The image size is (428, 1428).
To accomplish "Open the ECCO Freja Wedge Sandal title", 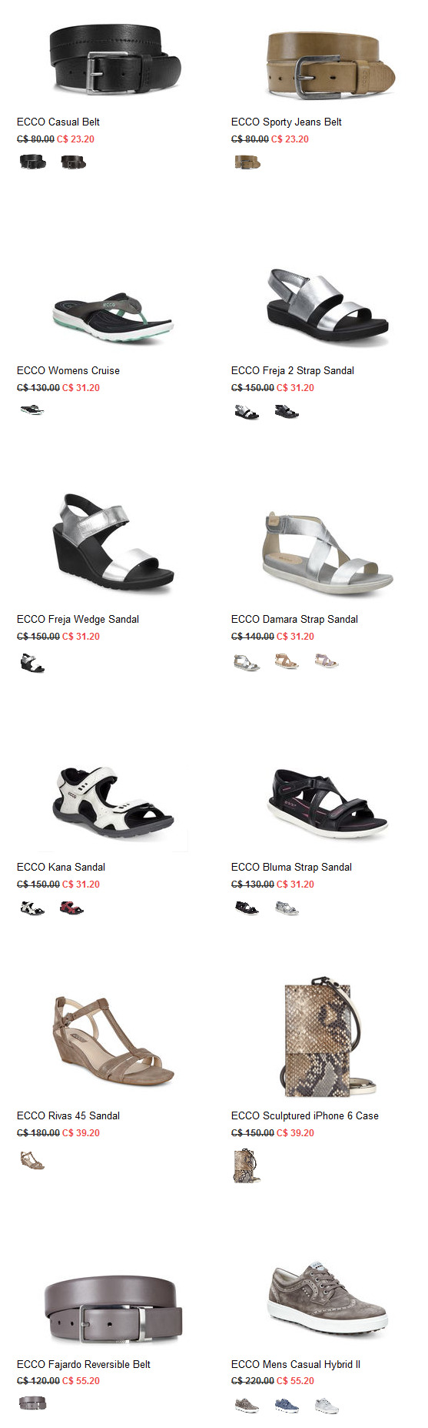I will [x=78, y=619].
